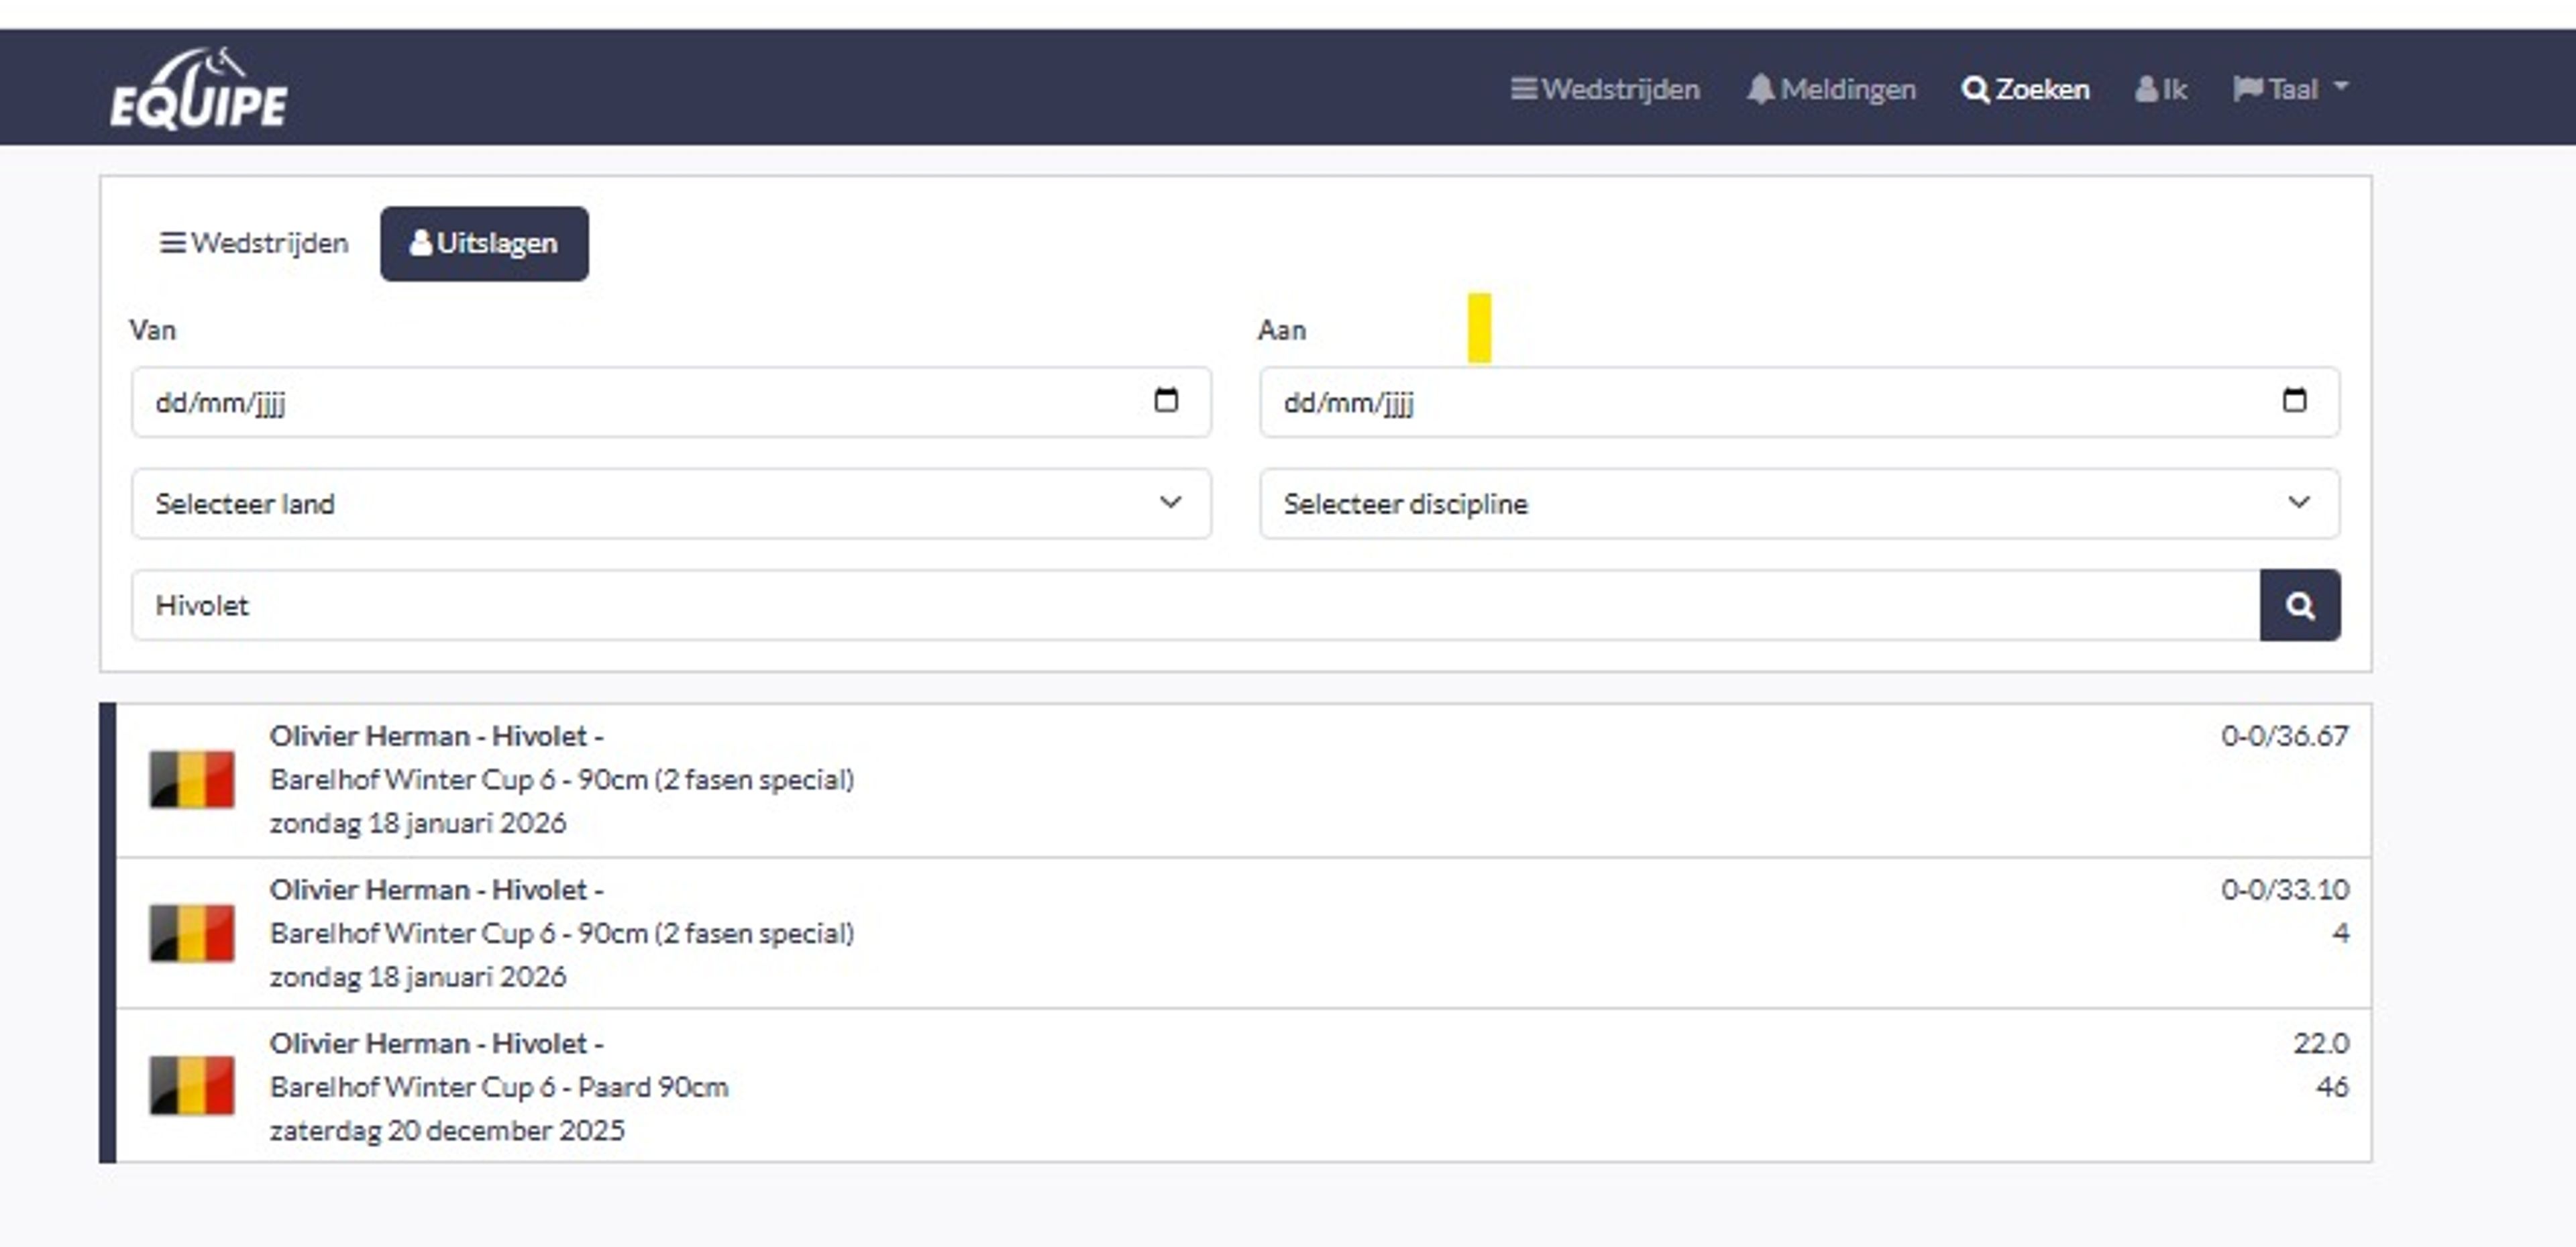The height and width of the screenshot is (1247, 2576).
Task: Expand the Selecteer discipline dropdown
Action: (x=1798, y=503)
